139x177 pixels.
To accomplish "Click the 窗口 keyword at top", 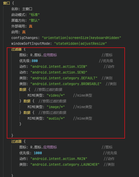I will (7, 3).
